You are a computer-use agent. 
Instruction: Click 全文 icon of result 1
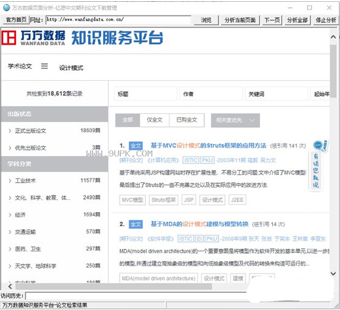pos(136,146)
